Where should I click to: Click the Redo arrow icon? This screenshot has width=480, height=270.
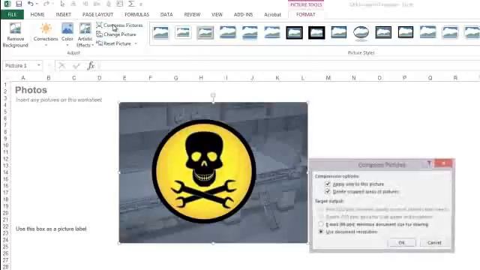(46, 4)
